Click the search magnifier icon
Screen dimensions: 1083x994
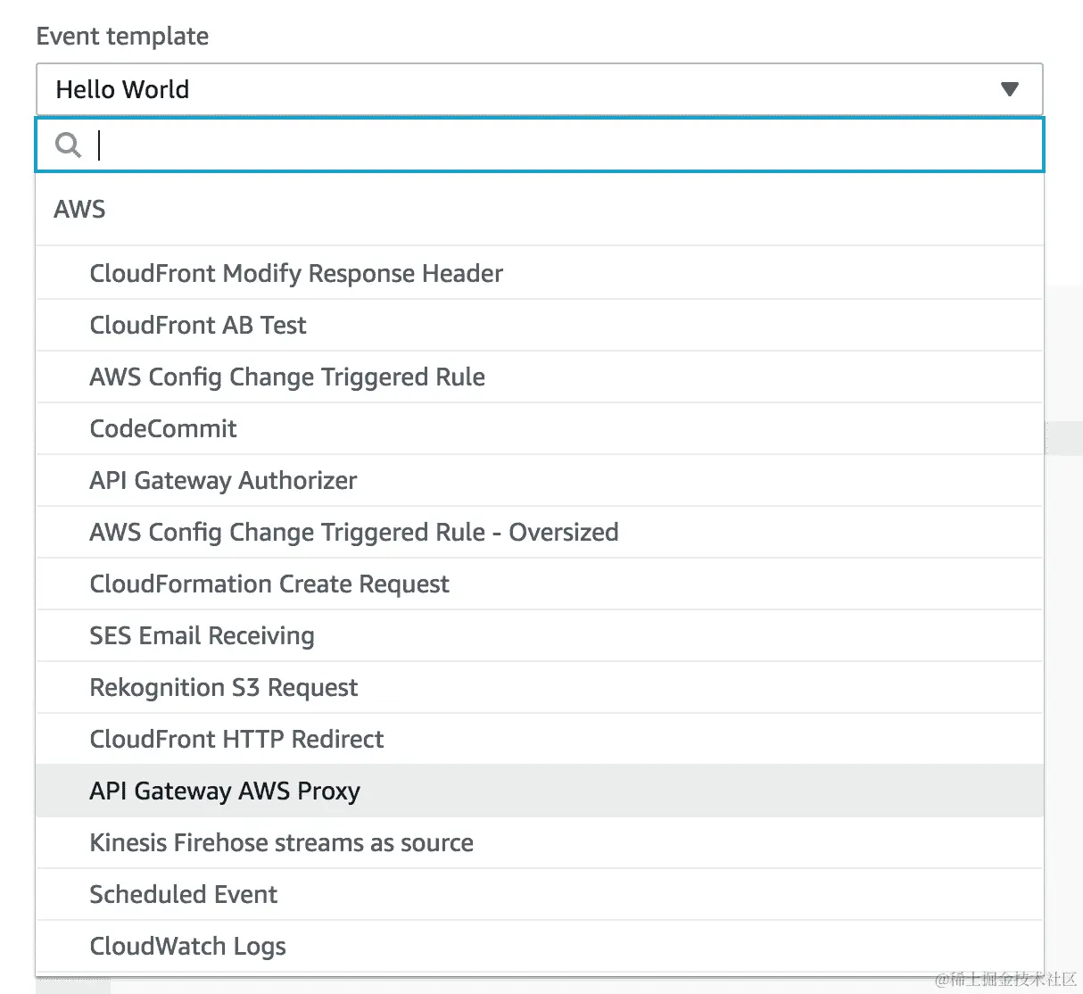coord(68,145)
